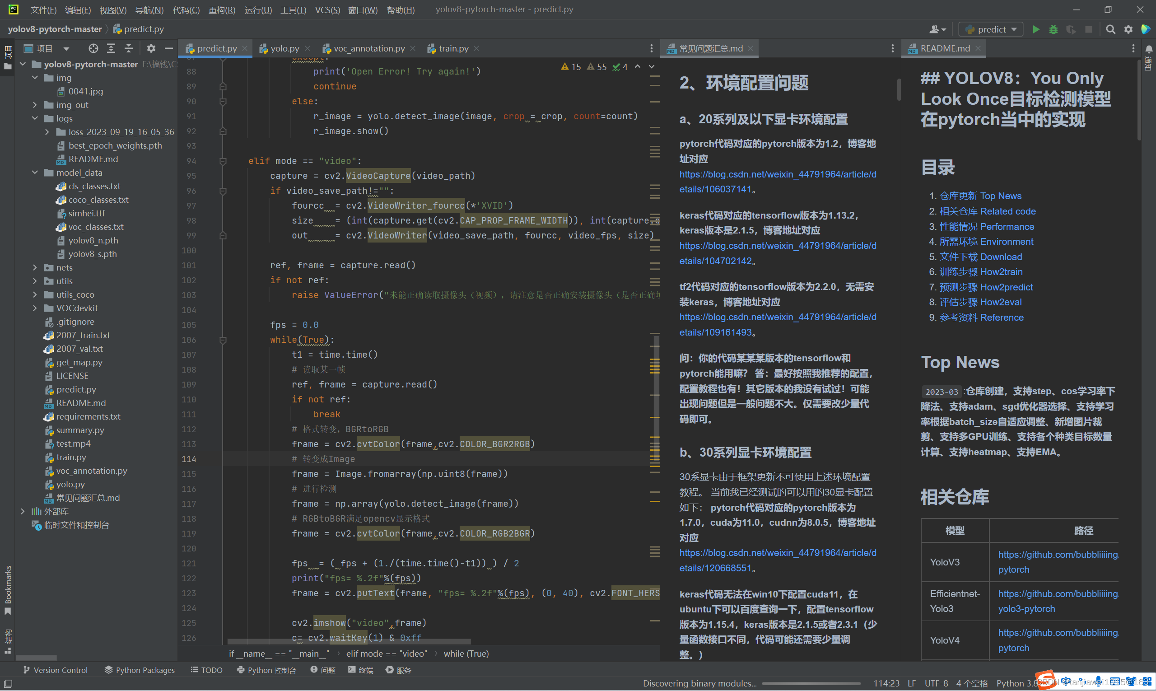The image size is (1156, 691).
Task: Hide the project tool window
Action: click(168, 48)
